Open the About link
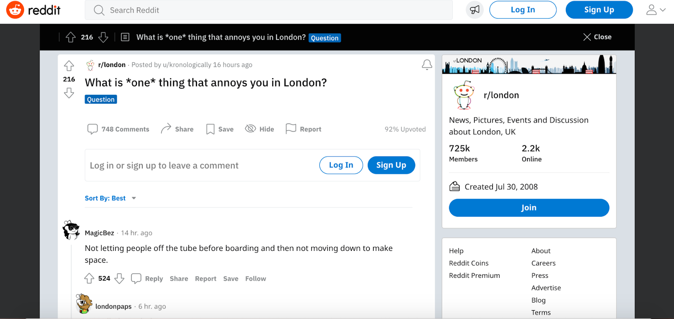 pyautogui.click(x=541, y=251)
